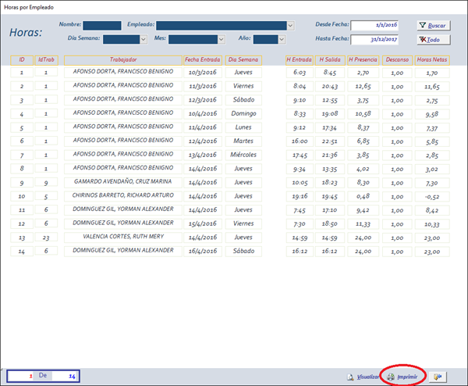Viewport: 468px width, 386px height.
Task: Click the Imprimir printer icon
Action: [x=391, y=377]
